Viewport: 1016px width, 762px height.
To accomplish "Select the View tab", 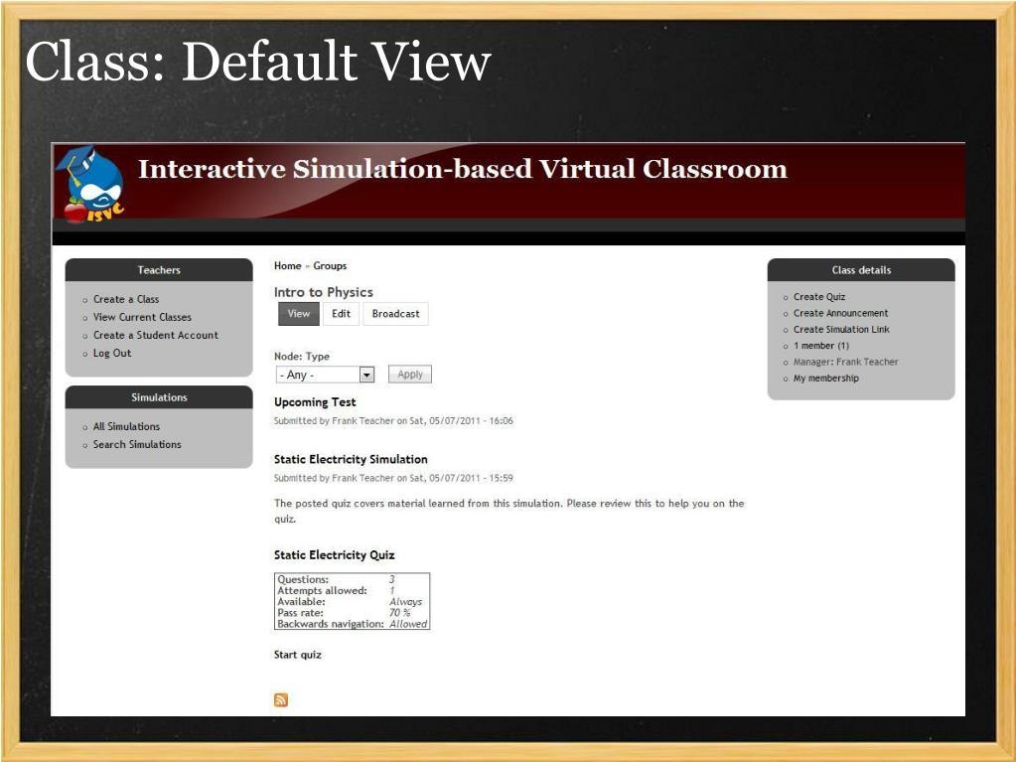I will [x=299, y=314].
